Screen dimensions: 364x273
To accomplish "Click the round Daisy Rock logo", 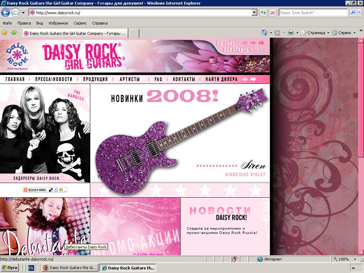I will tap(17, 56).
